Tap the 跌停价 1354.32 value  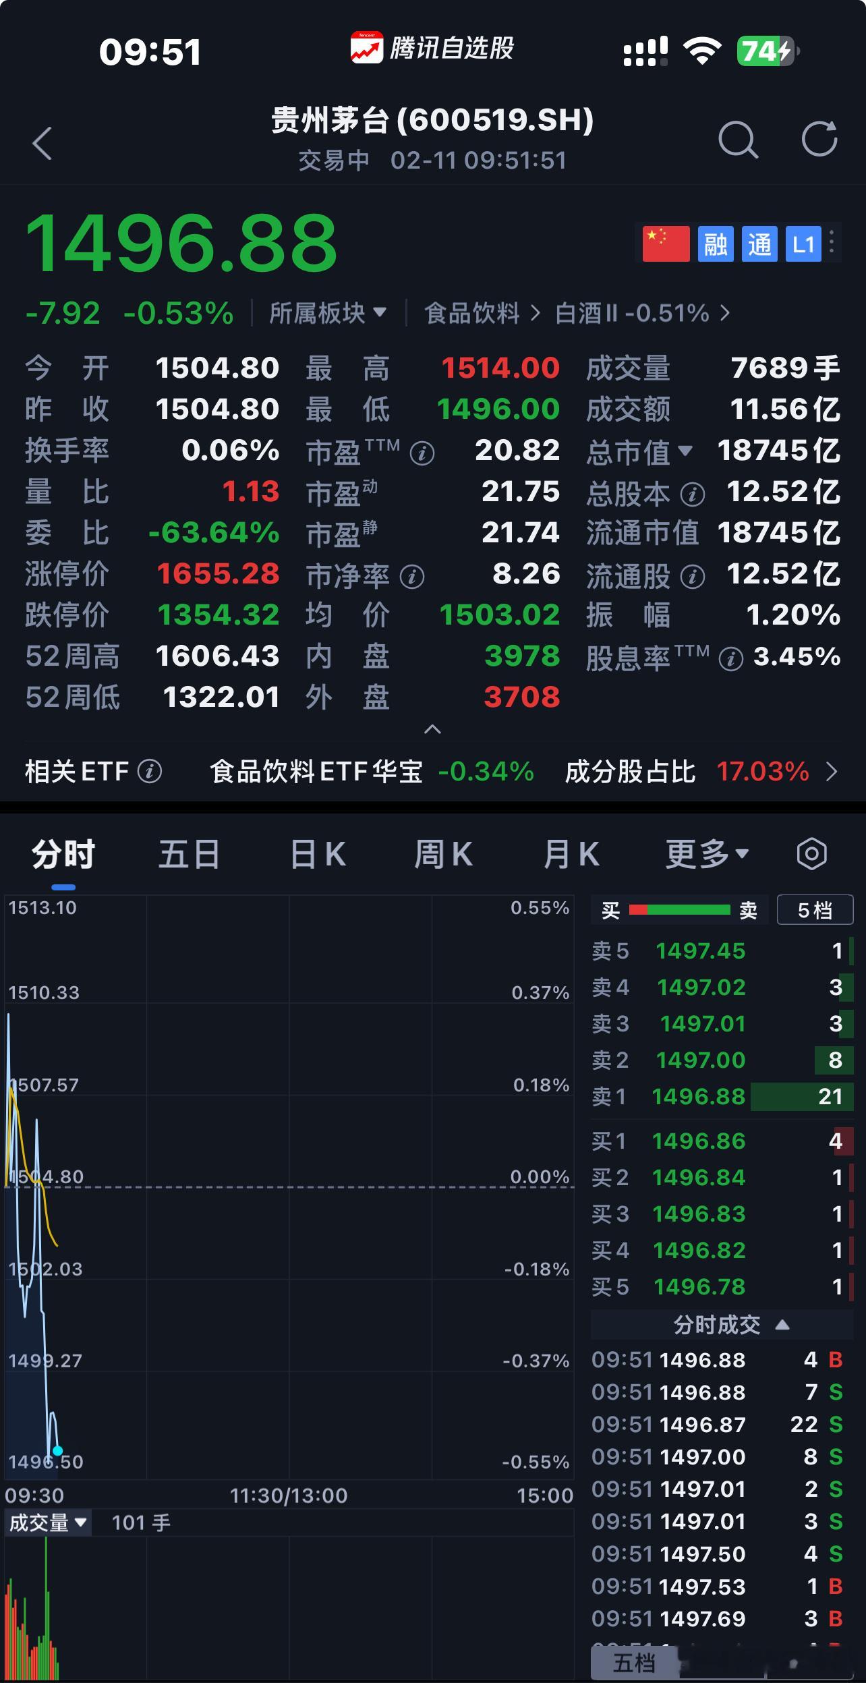218,615
